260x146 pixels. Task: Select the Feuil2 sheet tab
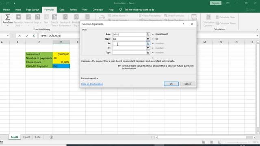click(x=15, y=137)
